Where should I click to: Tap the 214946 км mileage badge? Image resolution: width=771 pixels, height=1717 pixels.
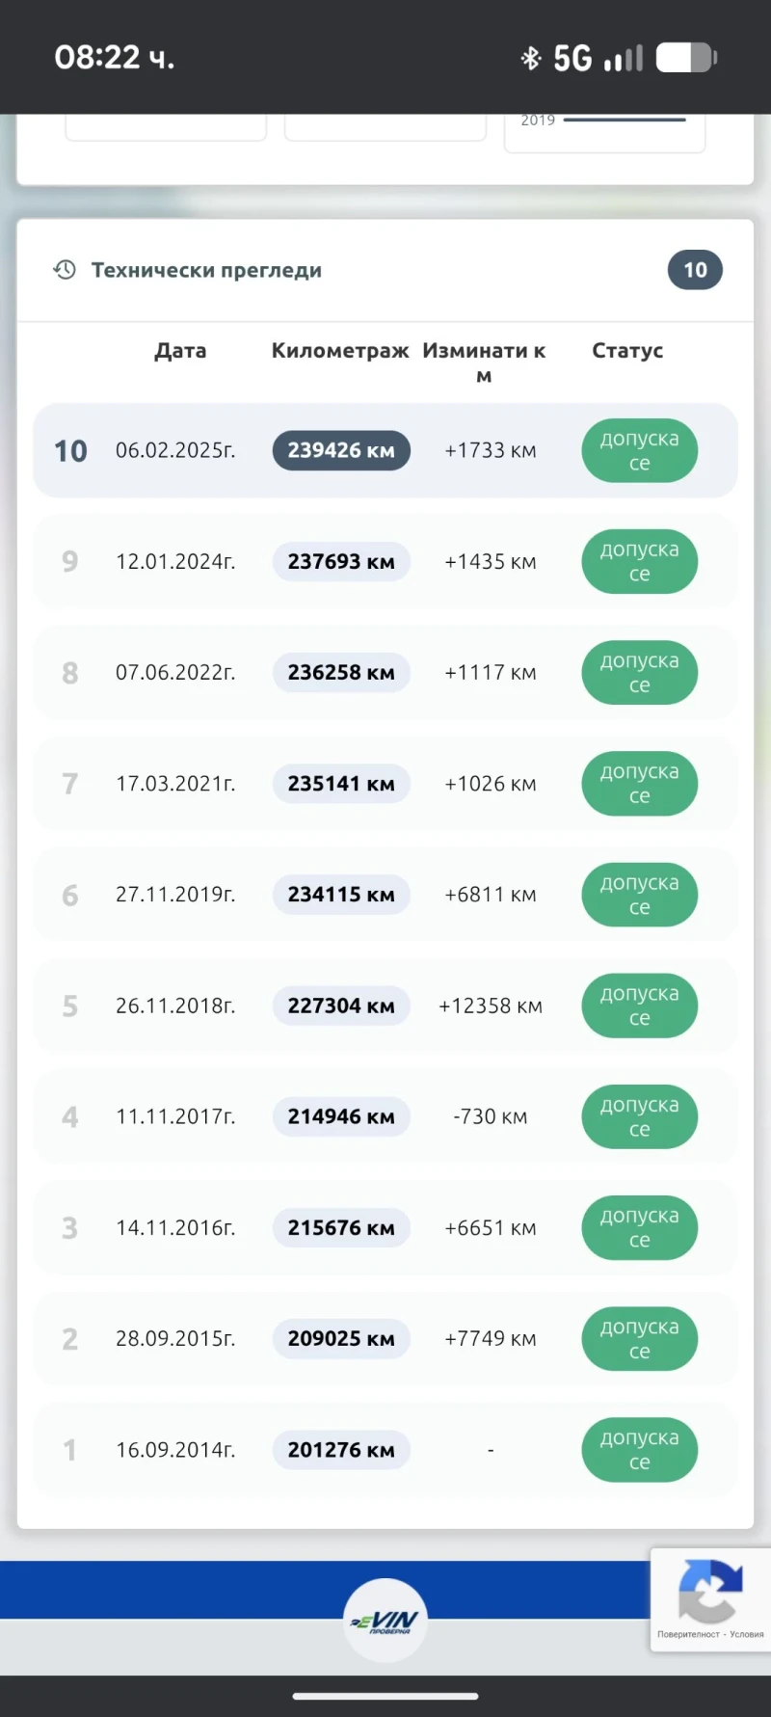341,1116
